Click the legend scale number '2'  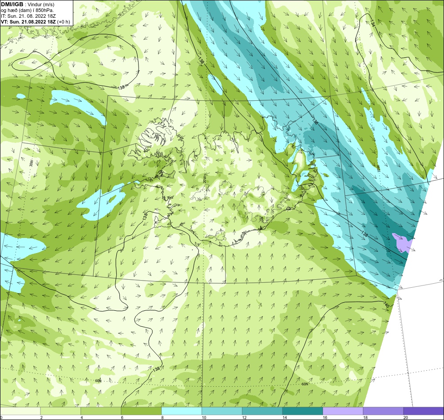[41, 417]
